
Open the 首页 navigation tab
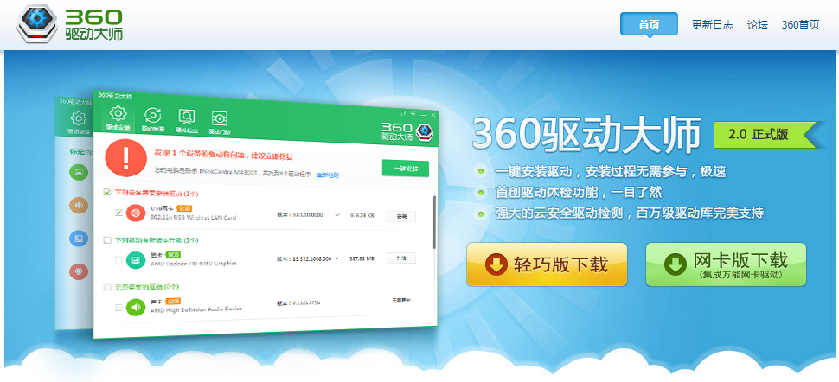point(649,24)
